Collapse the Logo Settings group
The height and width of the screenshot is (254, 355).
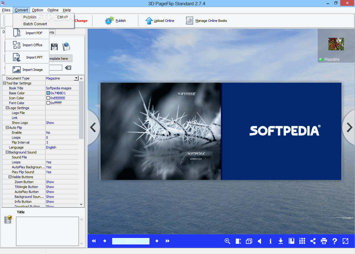(7, 108)
